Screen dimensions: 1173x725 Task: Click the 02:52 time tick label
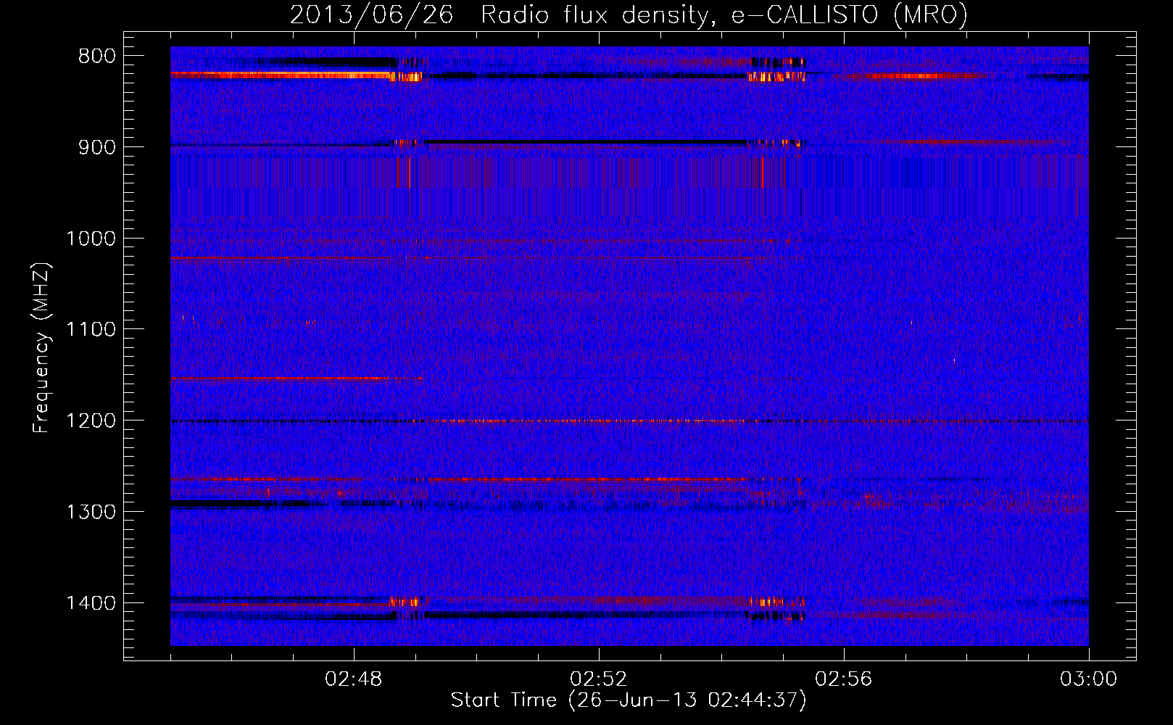(x=599, y=679)
